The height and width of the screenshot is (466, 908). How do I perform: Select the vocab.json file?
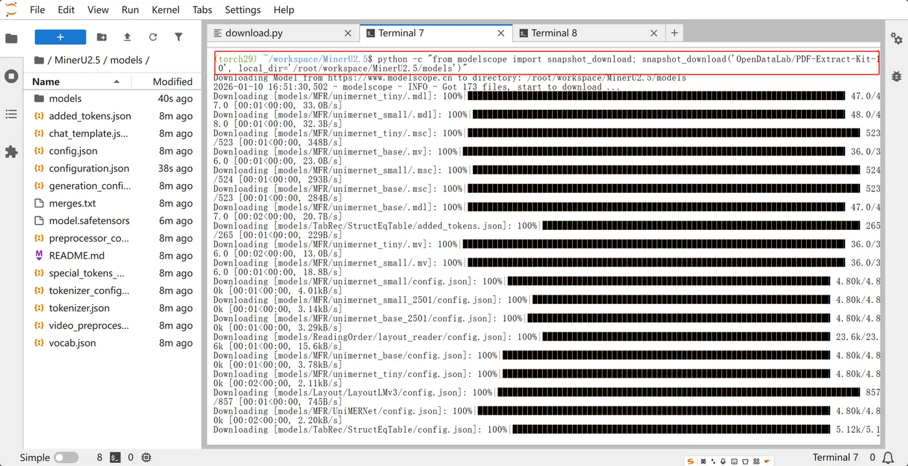point(112,343)
